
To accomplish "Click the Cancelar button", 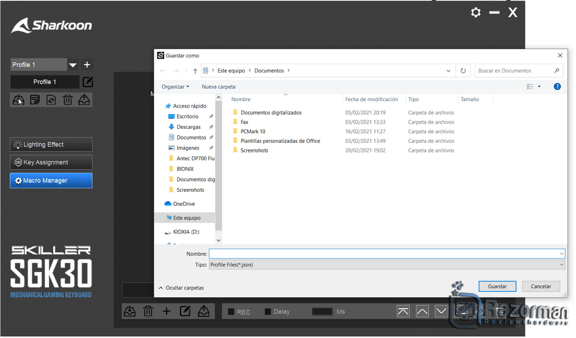I will [x=541, y=286].
